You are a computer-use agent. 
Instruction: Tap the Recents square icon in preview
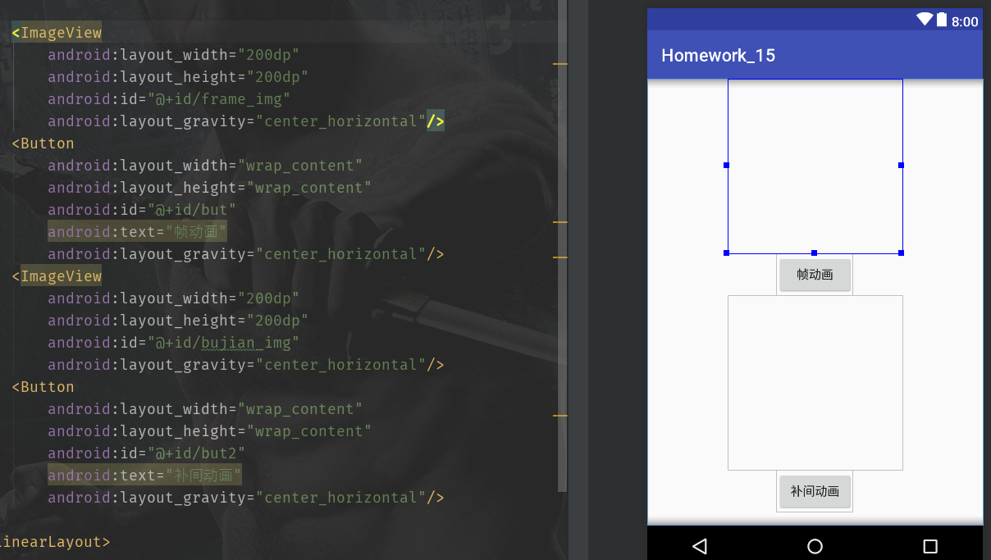pos(929,546)
